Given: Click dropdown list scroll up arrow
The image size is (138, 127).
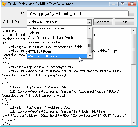Looking at the screenshot, I should tap(90, 29).
